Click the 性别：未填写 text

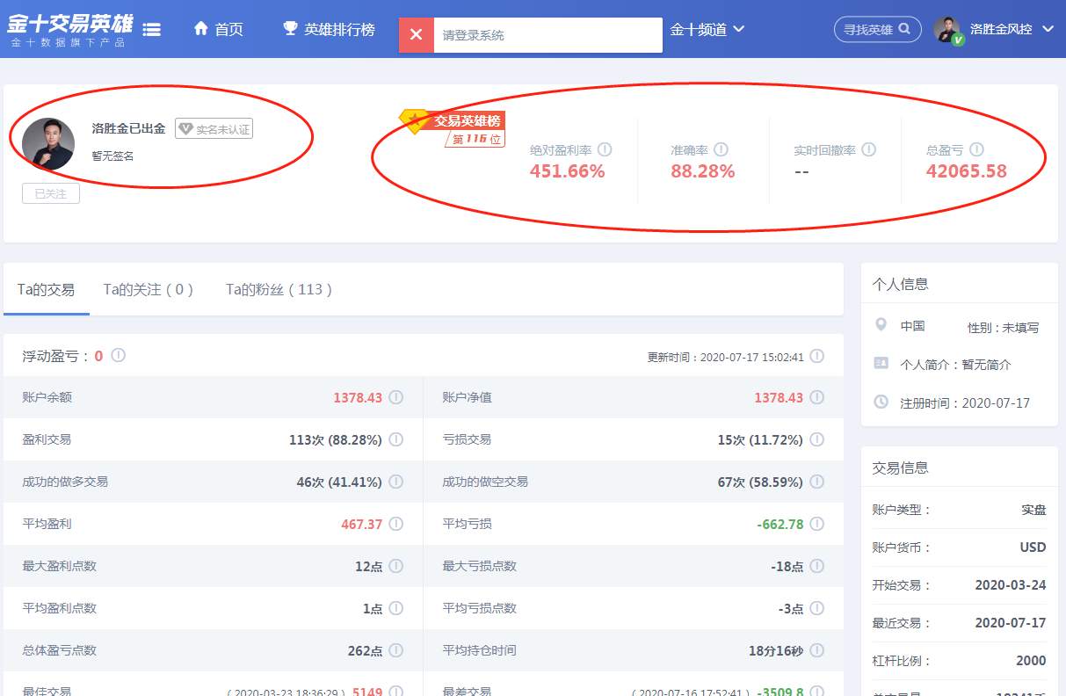[x=1004, y=328]
